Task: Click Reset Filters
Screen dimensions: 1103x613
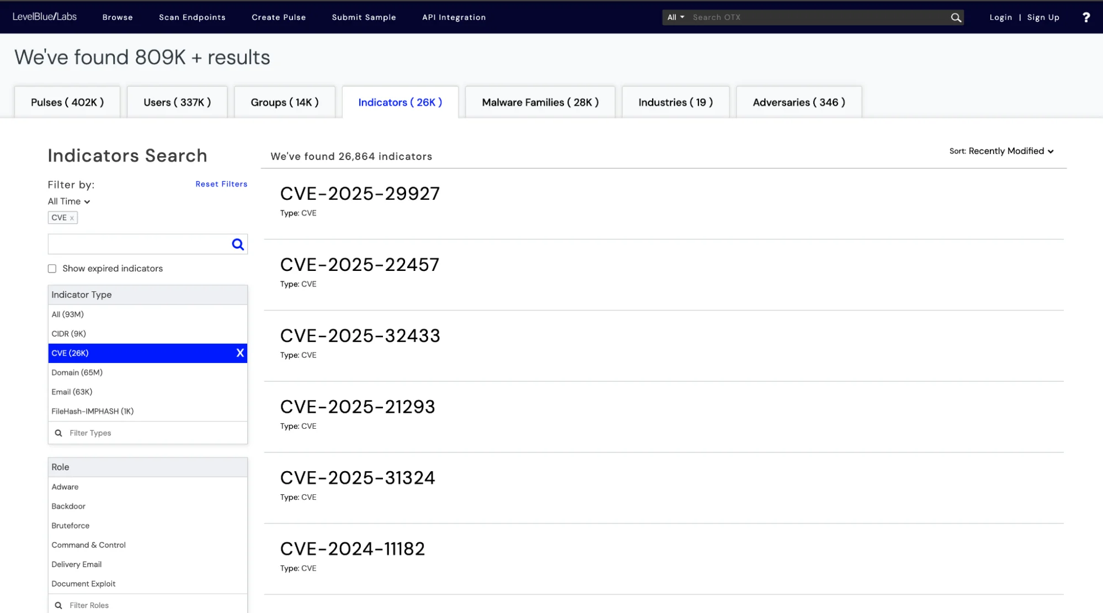Action: click(221, 184)
